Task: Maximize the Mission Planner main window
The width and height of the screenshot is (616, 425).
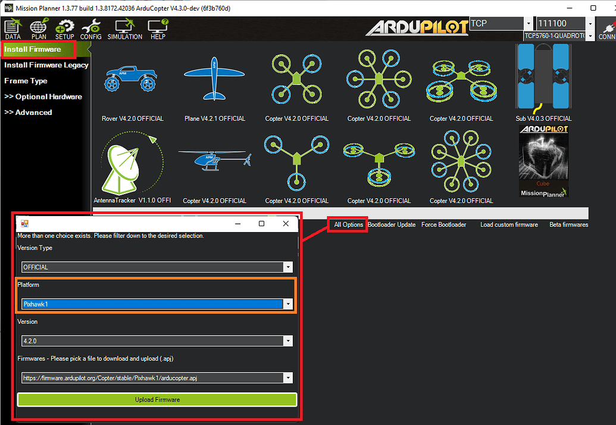Action: point(593,8)
